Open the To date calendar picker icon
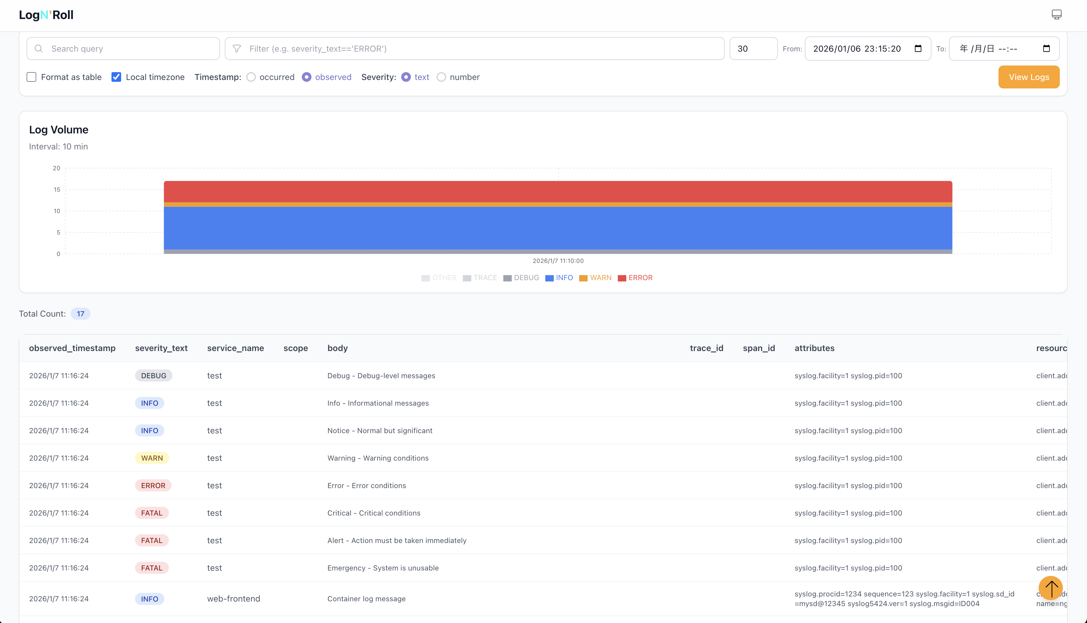The width and height of the screenshot is (1087, 623). (1046, 48)
